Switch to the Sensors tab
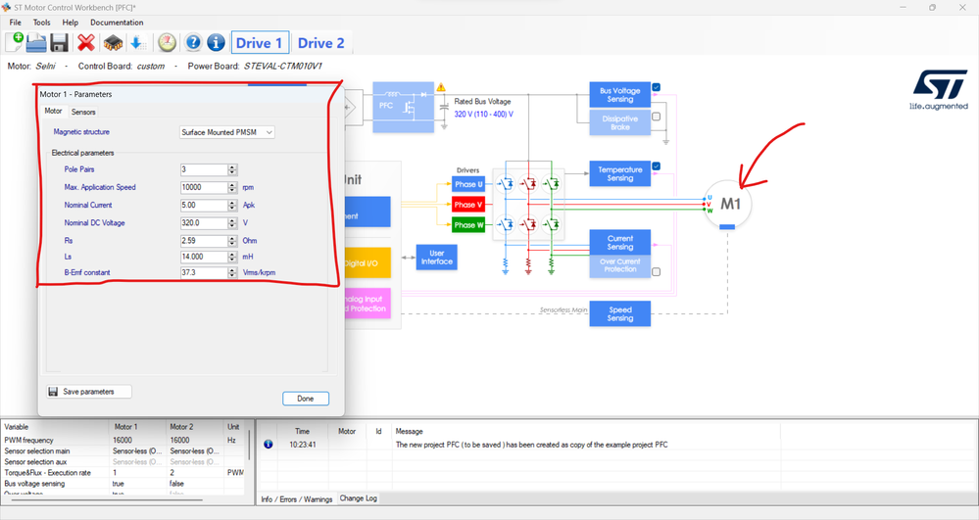 point(83,112)
